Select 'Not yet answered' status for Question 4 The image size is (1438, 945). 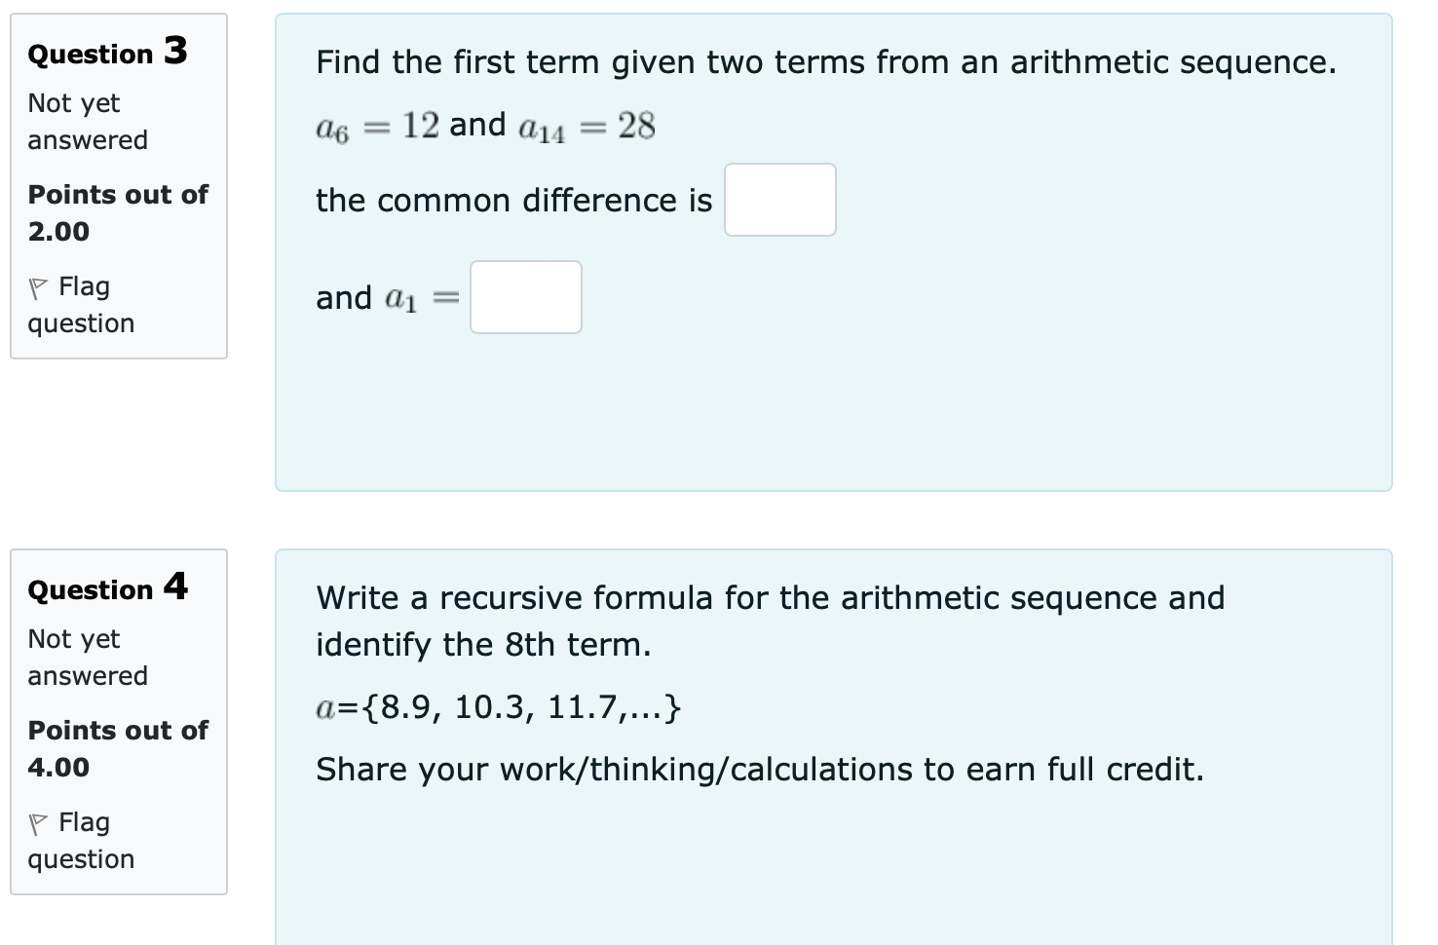tap(87, 657)
